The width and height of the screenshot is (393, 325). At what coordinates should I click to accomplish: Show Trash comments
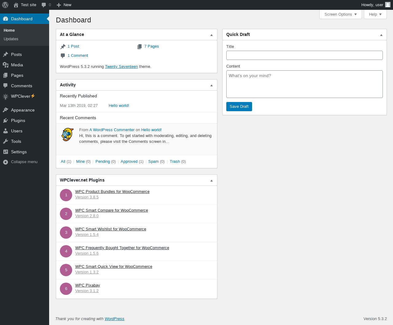[x=175, y=162]
